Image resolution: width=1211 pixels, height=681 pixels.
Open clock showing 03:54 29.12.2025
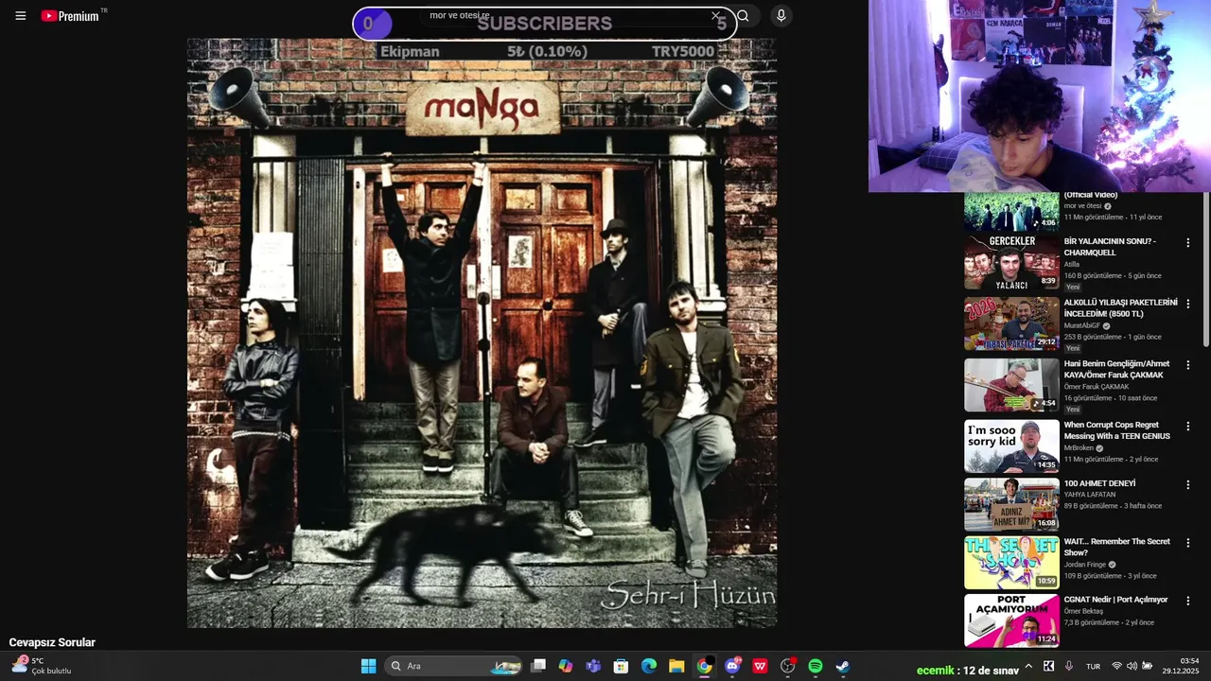[1181, 666]
